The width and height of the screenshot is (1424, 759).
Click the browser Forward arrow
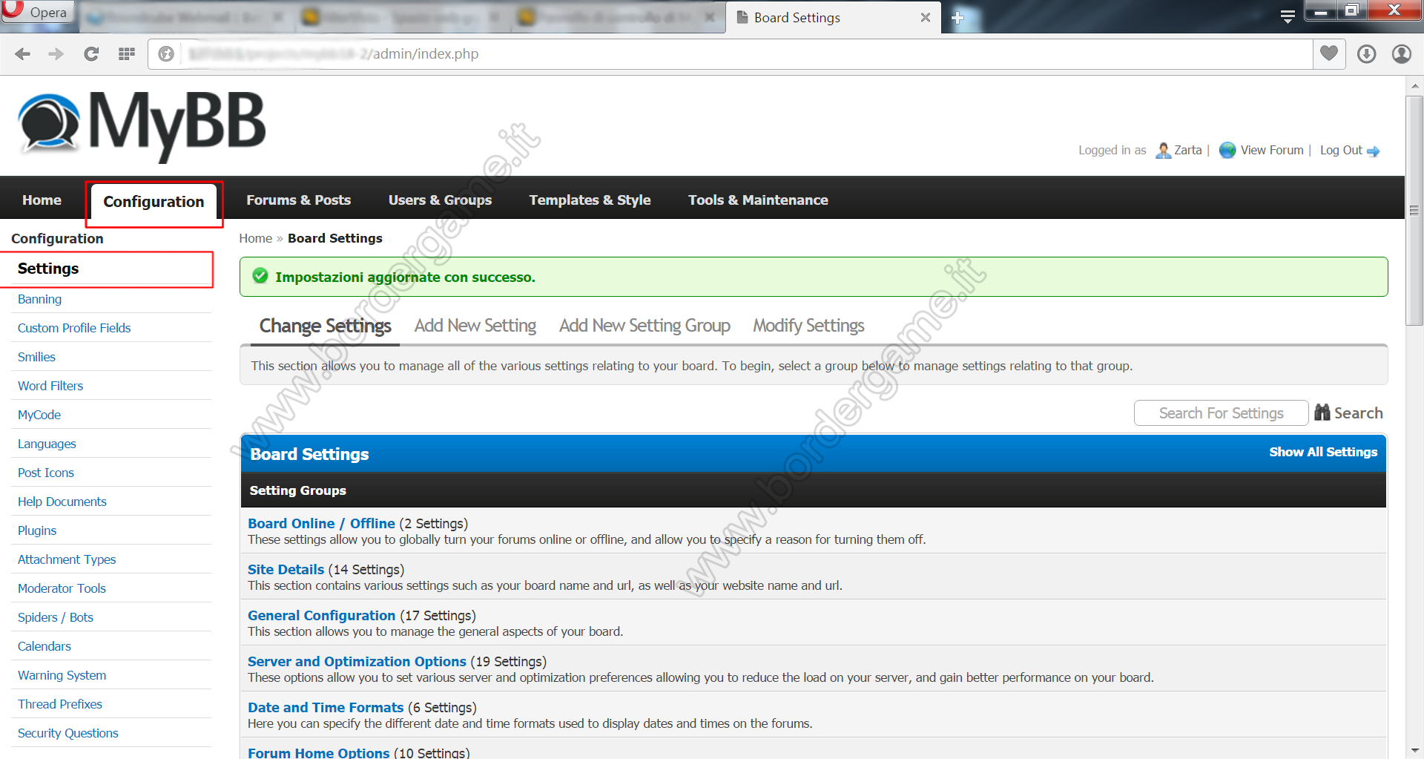[56, 54]
